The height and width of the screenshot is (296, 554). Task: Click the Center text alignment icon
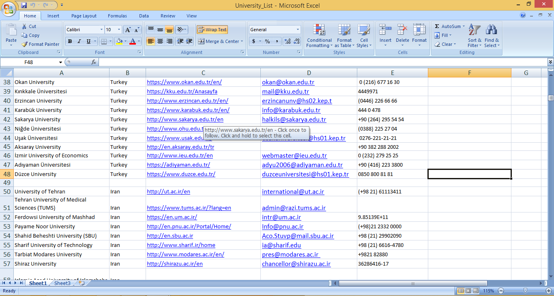(x=160, y=41)
